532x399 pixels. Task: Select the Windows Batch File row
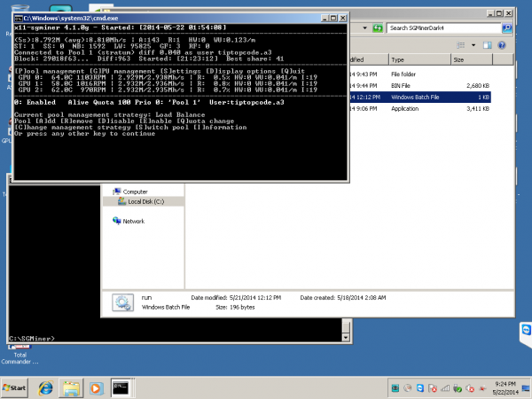[420, 97]
